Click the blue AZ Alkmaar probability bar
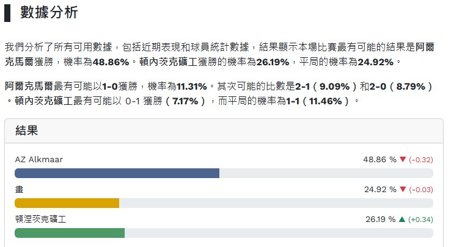The width and height of the screenshot is (451, 247). pos(117,173)
